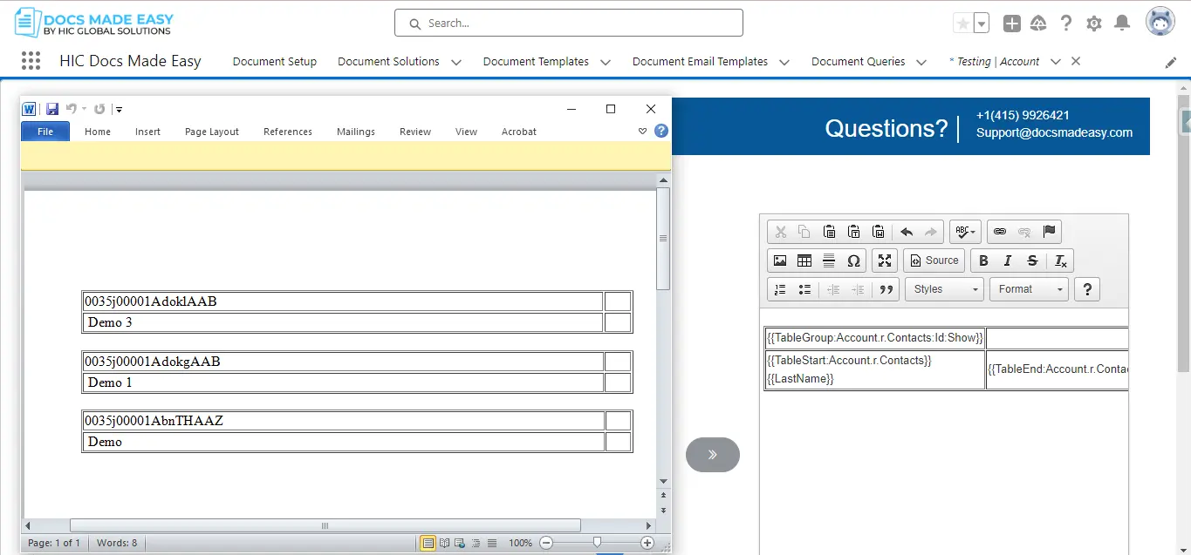Open Salesforce Setup gear icon

tap(1094, 24)
